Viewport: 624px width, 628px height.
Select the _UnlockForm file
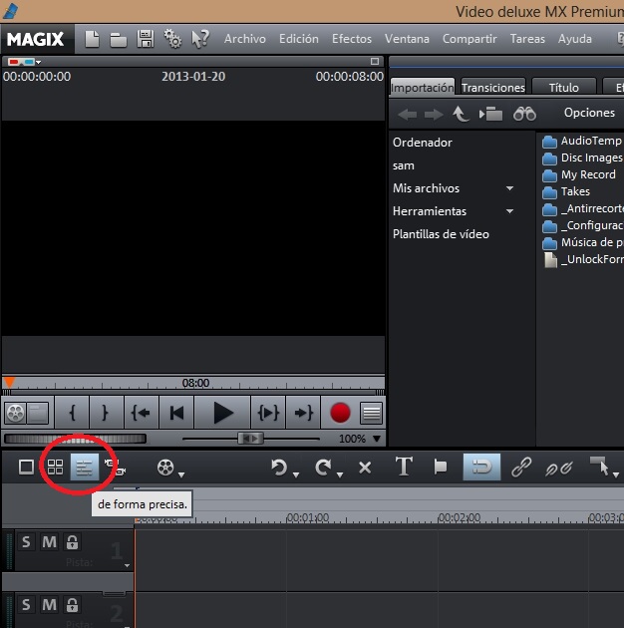[583, 259]
